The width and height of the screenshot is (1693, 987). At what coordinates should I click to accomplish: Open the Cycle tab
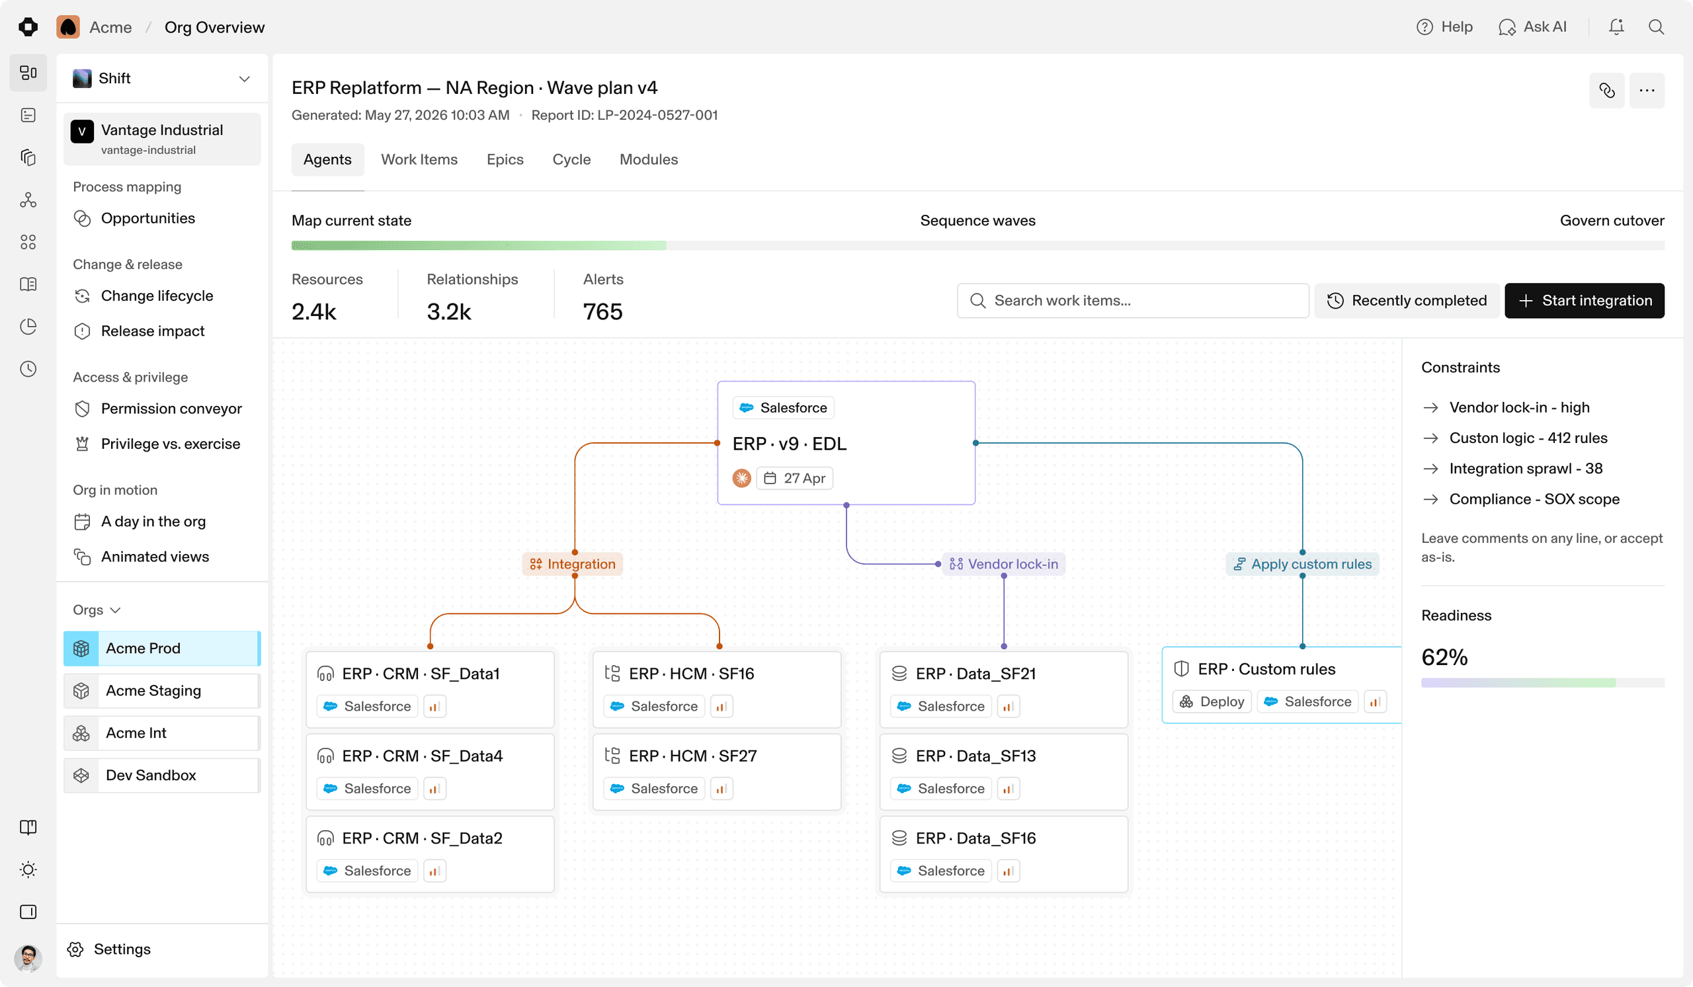pos(572,160)
